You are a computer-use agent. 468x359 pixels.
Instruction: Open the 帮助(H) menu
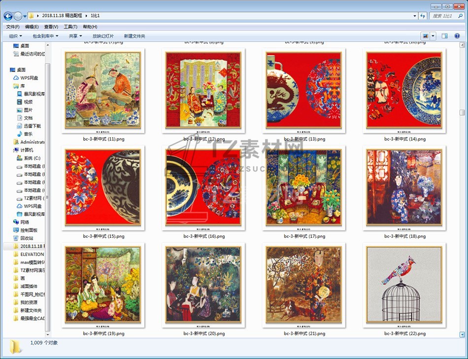90,27
